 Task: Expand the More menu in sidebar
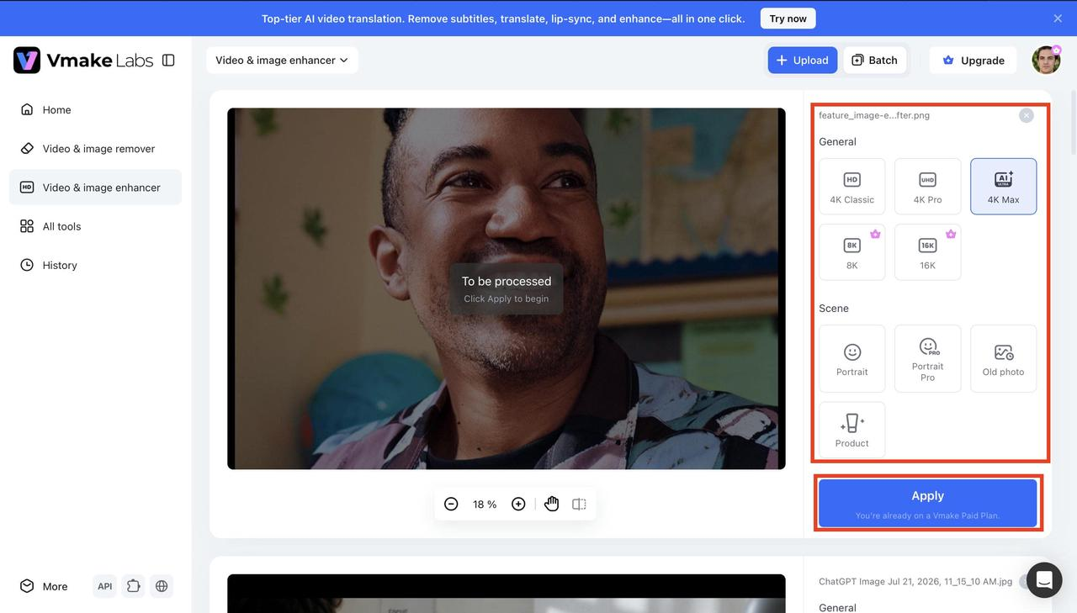(45, 586)
